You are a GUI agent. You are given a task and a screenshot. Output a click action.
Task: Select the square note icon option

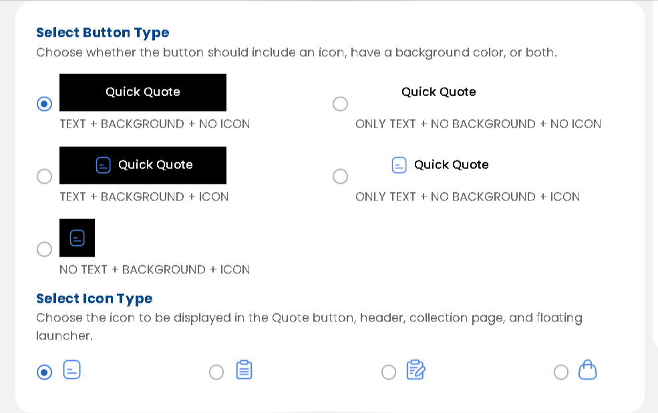pyautogui.click(x=72, y=370)
